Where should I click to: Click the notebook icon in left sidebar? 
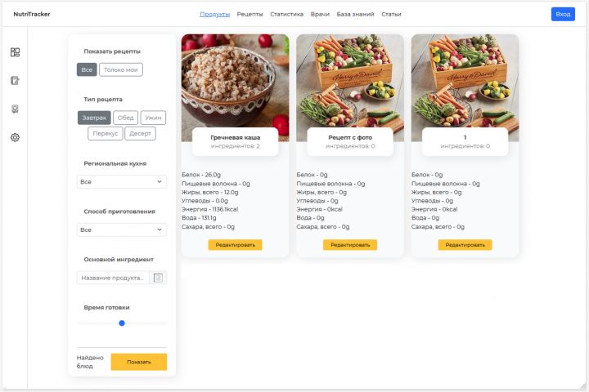[15, 81]
